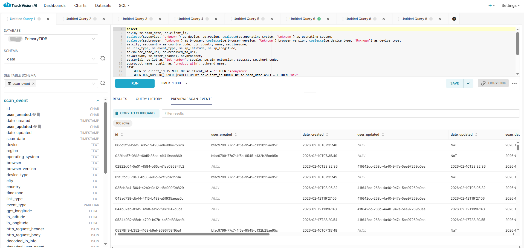Run the SQL query
Screen dimensions: 524x248
tap(135, 83)
